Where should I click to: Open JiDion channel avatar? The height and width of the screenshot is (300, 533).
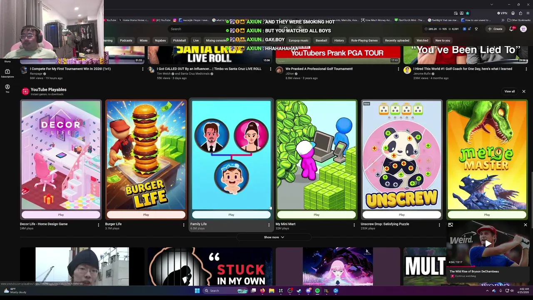tap(279, 70)
